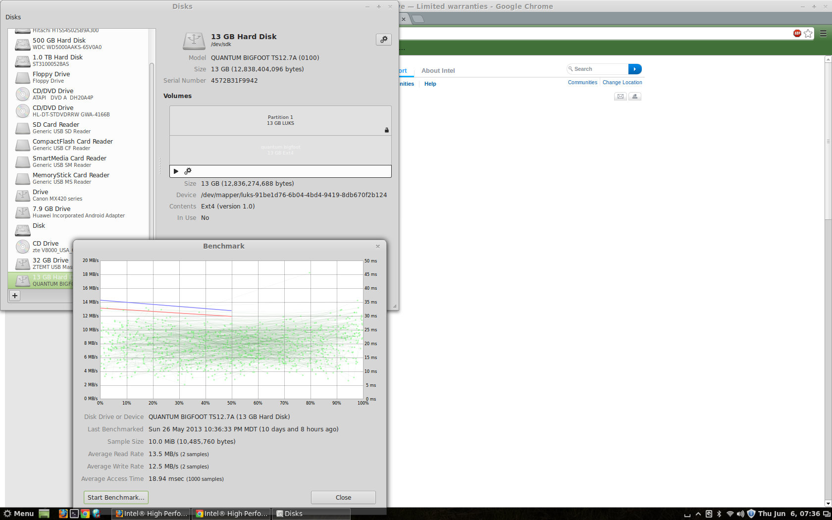This screenshot has height=520, width=832.
Task: Open the Communities link near search
Action: [582, 83]
